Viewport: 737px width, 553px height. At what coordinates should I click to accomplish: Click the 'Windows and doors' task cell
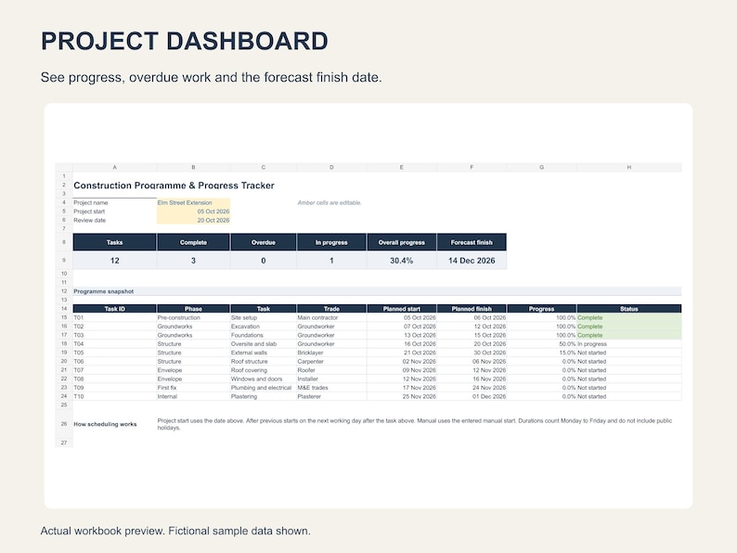[264, 379]
